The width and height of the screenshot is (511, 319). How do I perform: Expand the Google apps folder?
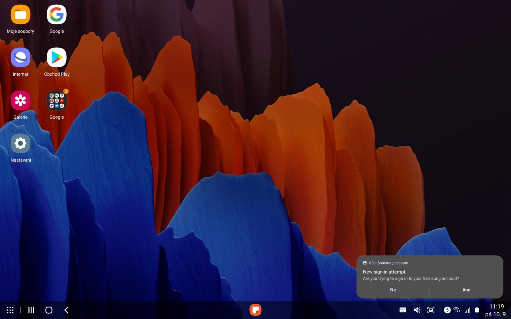57,100
